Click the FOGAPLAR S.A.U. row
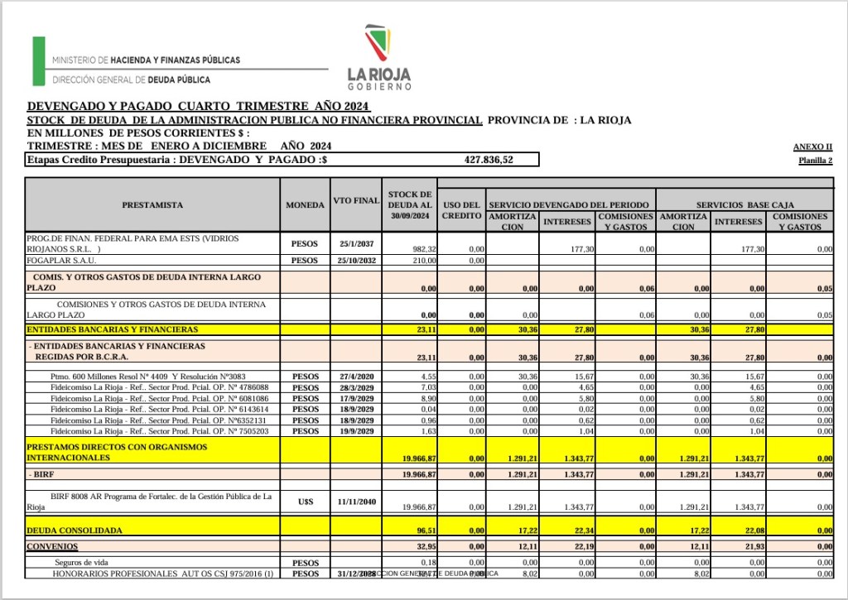The width and height of the screenshot is (848, 600). coord(429,260)
